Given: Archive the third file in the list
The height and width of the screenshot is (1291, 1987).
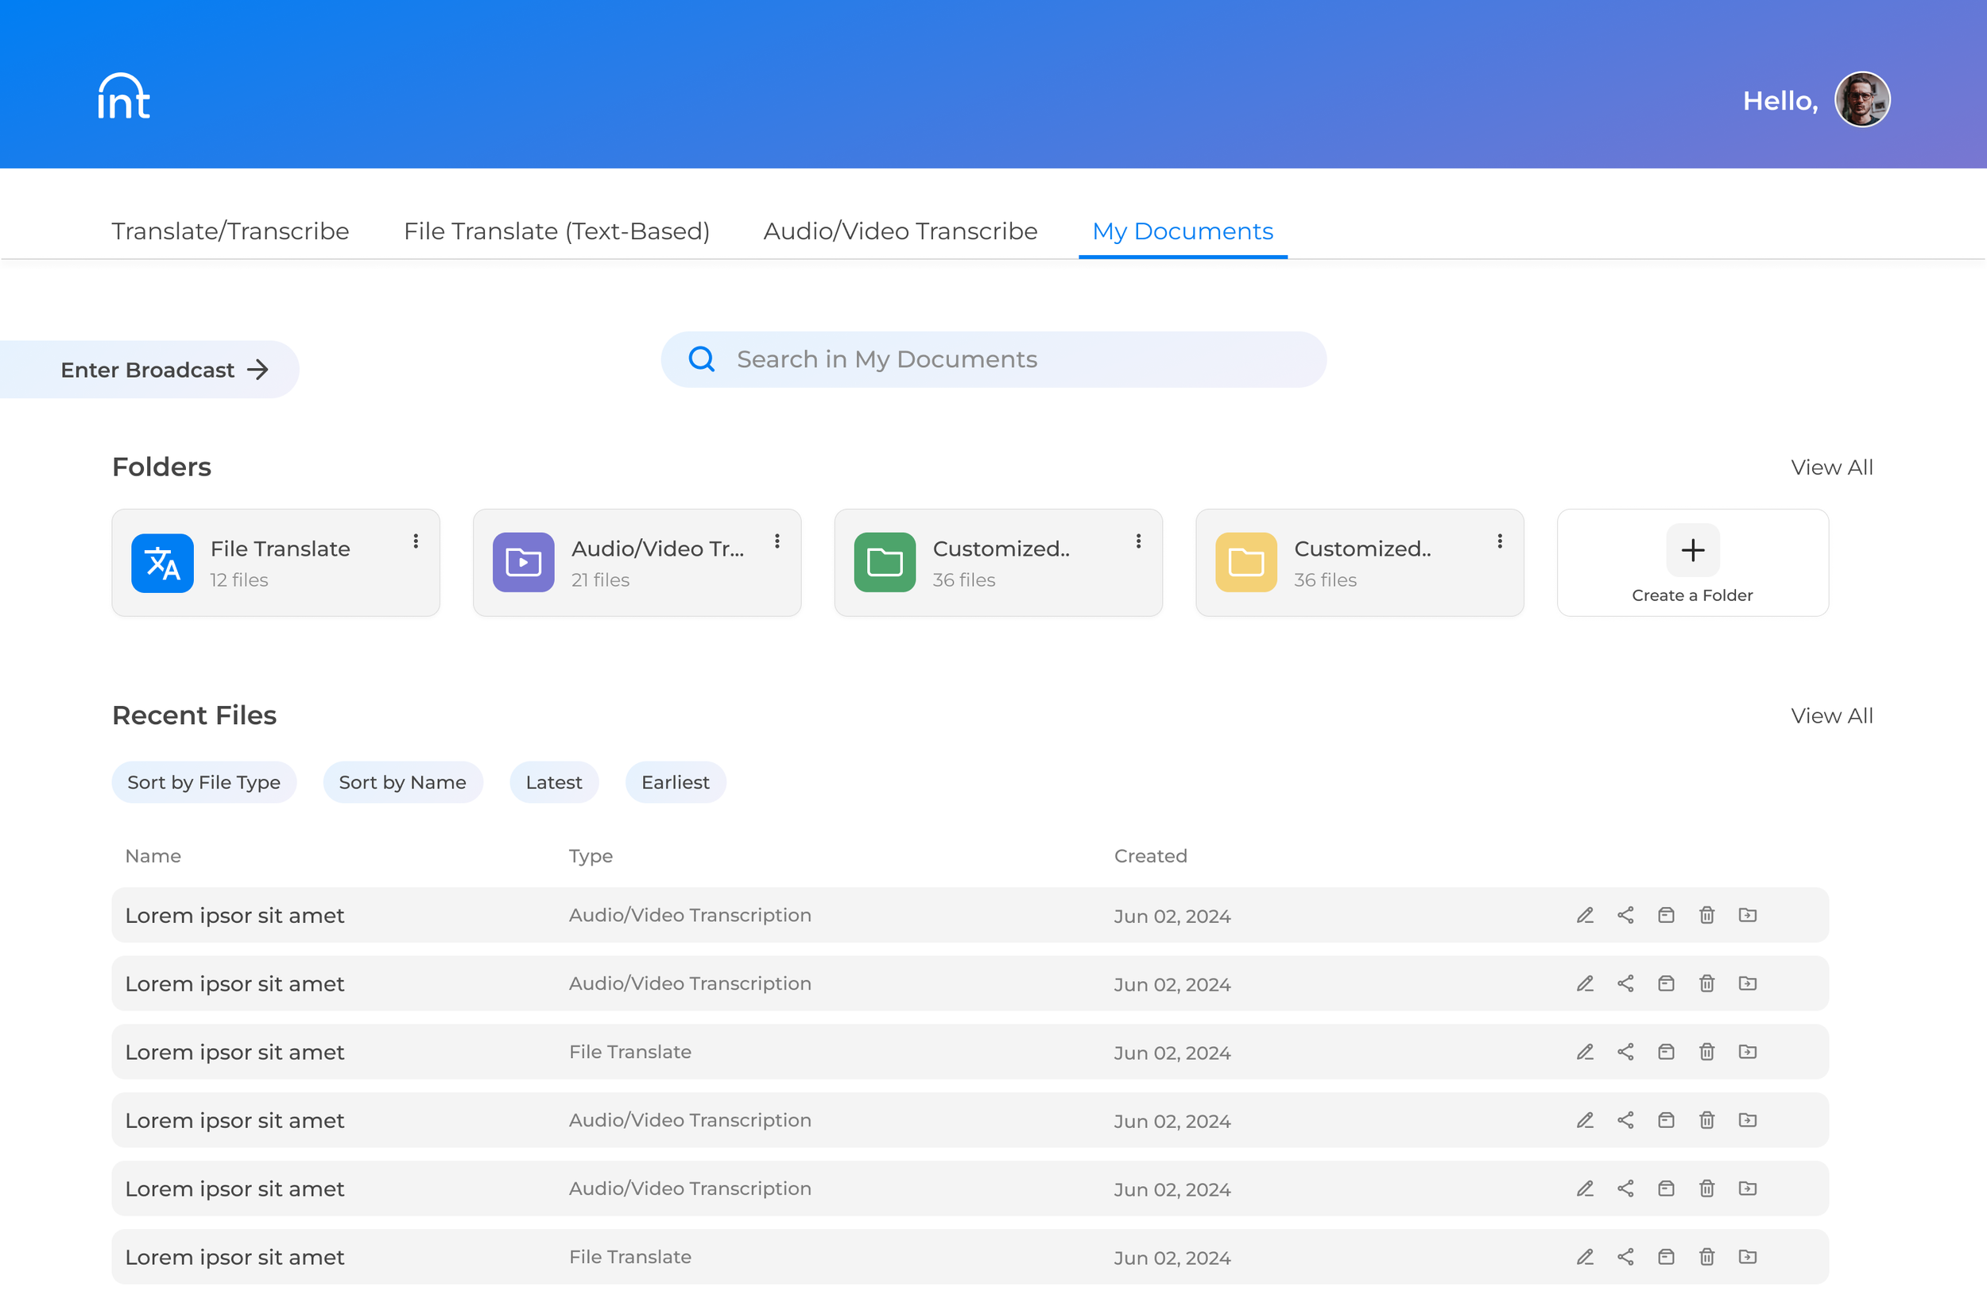Looking at the screenshot, I should pos(1666,1053).
